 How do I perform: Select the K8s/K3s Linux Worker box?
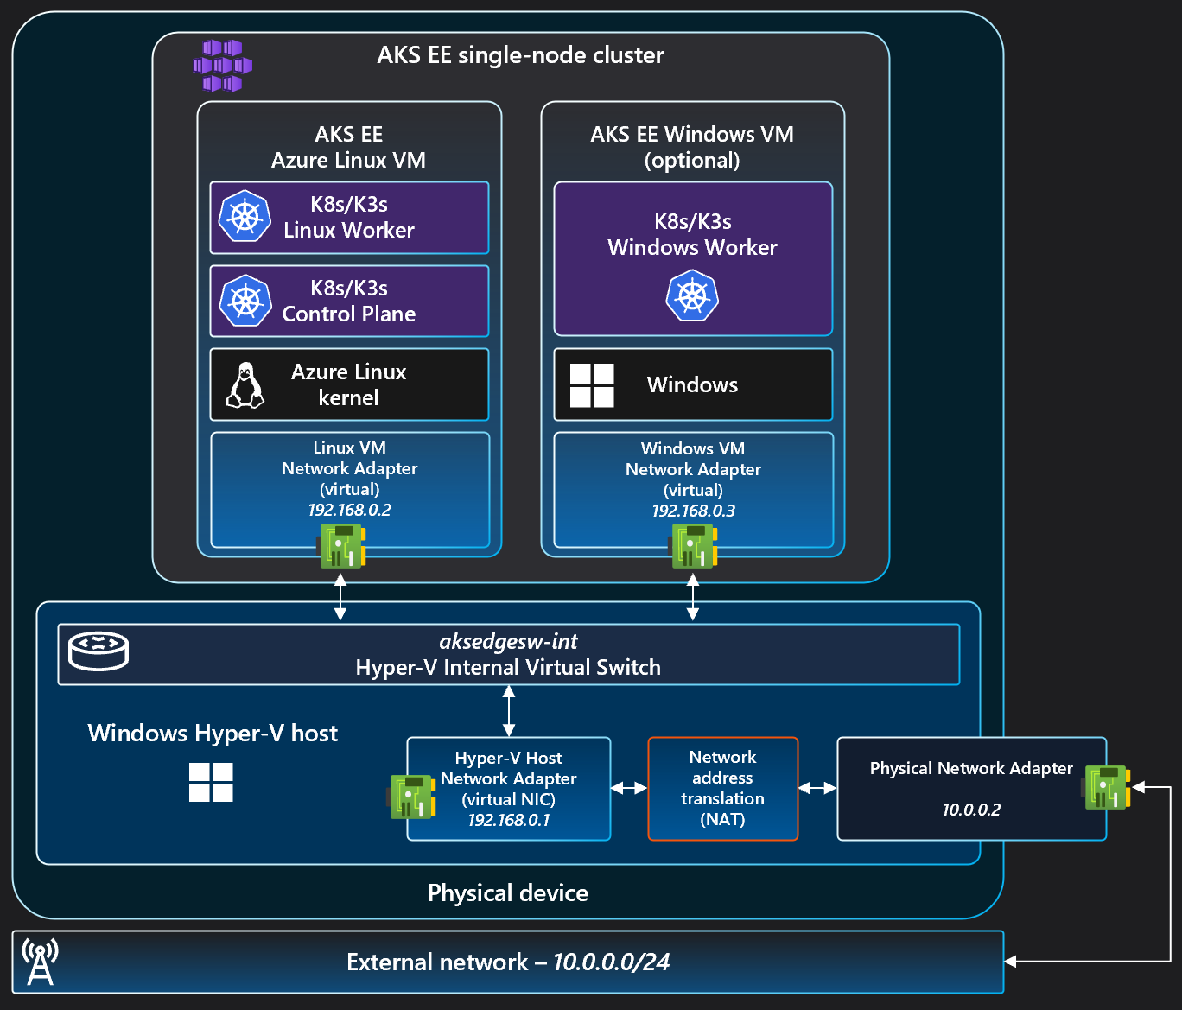[x=349, y=218]
